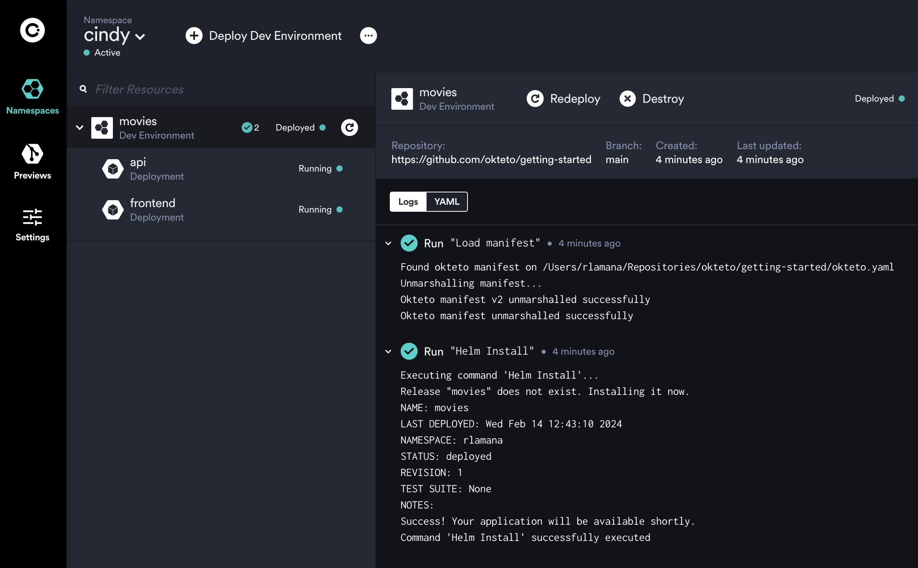
Task: Collapse the movies dev environment row
Action: tap(80, 128)
